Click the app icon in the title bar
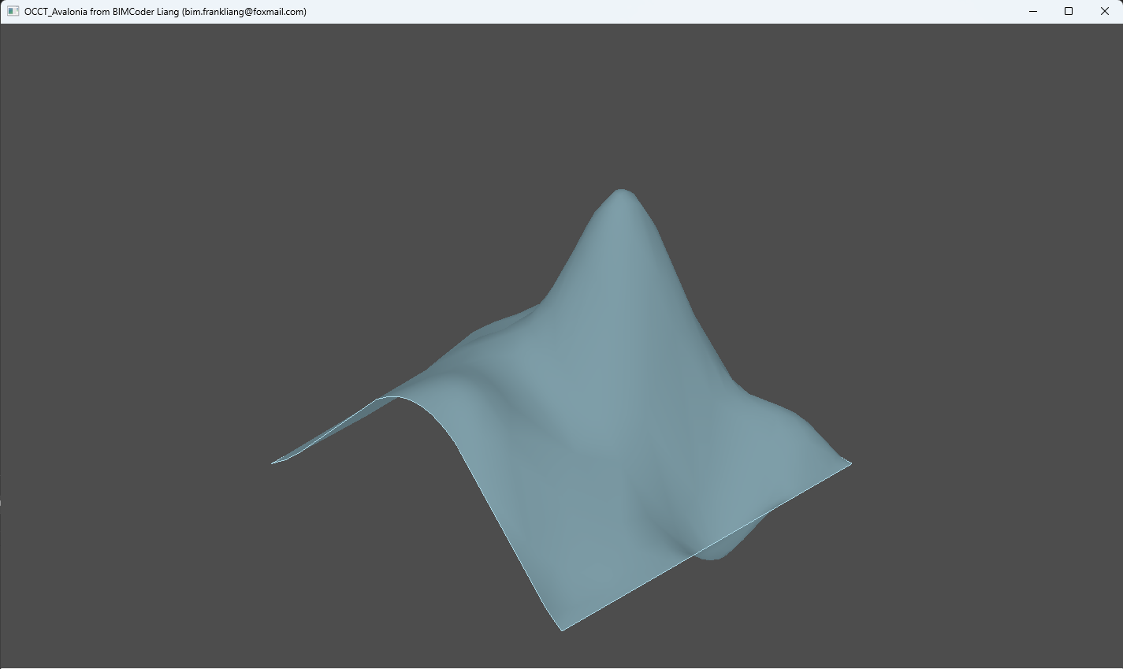Screen dimensions: 1123x669 click(13, 12)
